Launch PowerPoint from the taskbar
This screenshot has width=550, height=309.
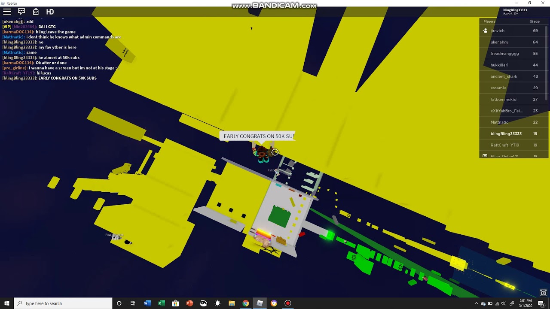click(x=189, y=303)
